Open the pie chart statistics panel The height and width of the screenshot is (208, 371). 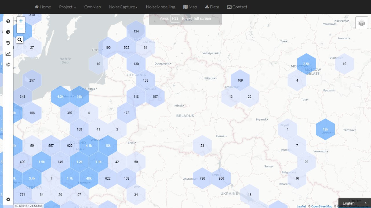[x=8, y=32]
